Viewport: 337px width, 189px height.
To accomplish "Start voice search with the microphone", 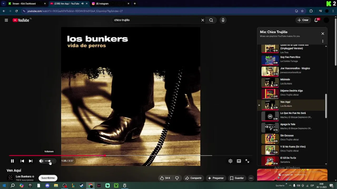I will (223, 20).
